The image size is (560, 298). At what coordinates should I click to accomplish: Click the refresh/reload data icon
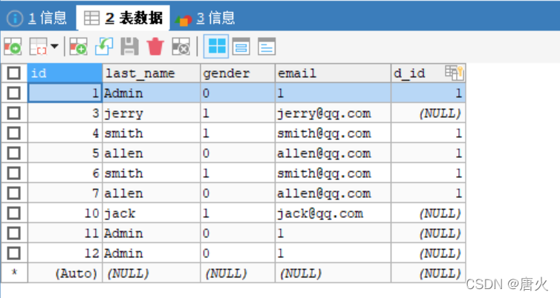tap(104, 47)
